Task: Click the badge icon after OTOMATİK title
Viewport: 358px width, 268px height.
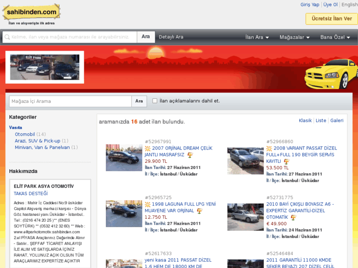Action: pos(293,217)
